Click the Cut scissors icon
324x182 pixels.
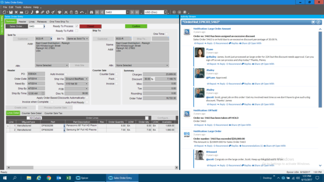(x=66, y=12)
